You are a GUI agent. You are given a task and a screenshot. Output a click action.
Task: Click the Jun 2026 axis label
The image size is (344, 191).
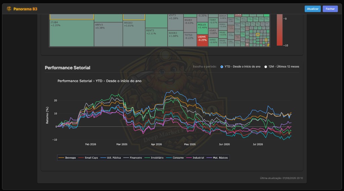click(224, 144)
